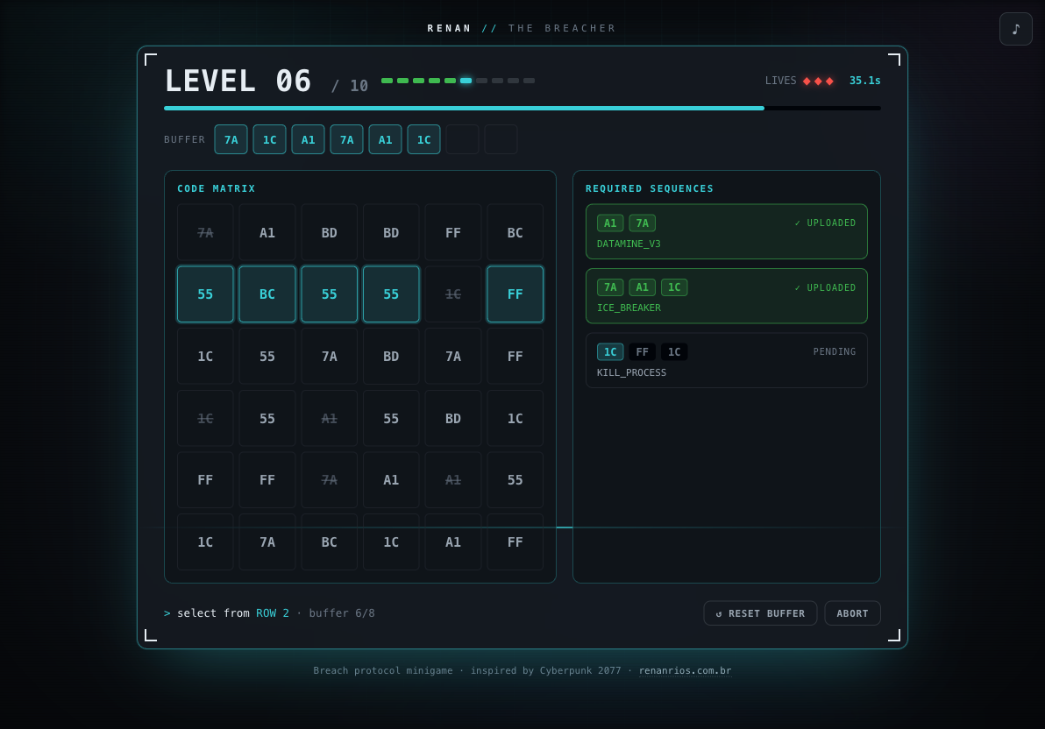
Task: Click the FF cell in the bottom matrix row
Action: pos(515,541)
